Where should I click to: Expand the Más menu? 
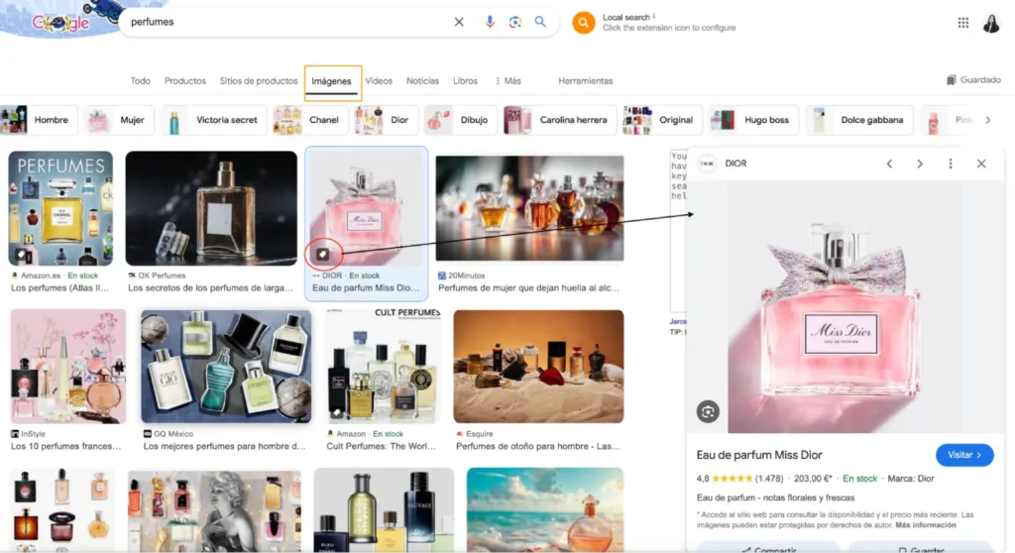click(x=508, y=81)
